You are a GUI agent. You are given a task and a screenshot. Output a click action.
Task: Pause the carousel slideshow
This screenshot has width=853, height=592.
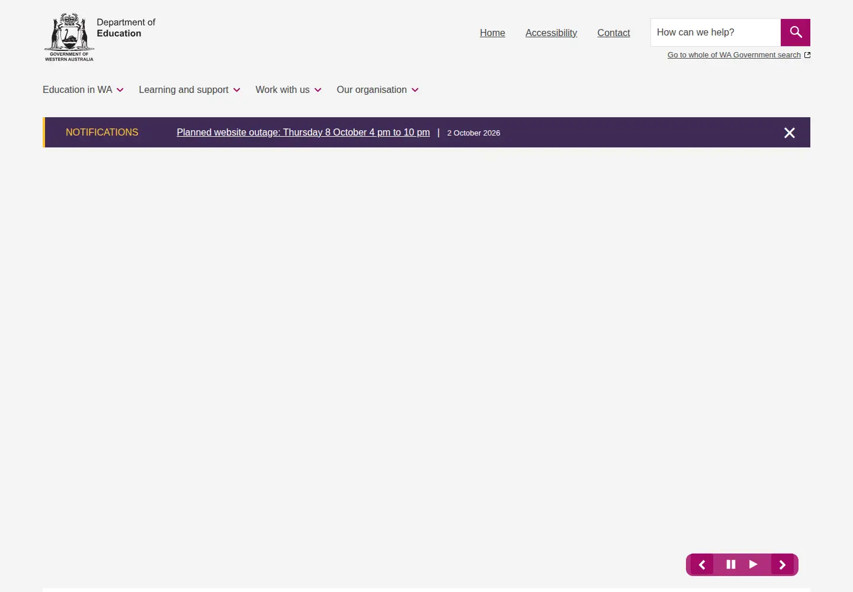click(x=731, y=565)
